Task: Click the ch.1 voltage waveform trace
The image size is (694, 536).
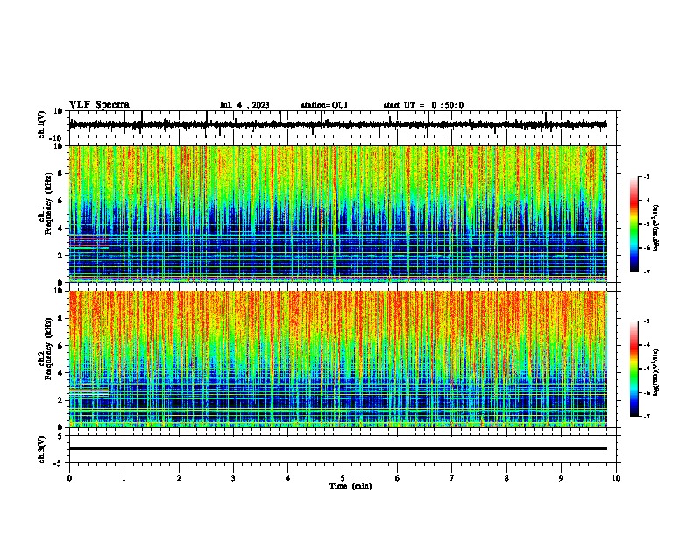Action: (337, 124)
